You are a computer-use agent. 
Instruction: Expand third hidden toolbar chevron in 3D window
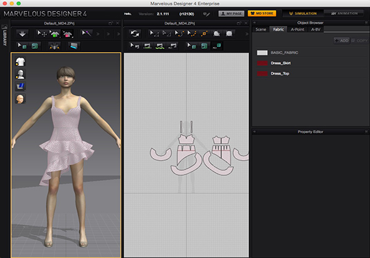click(x=119, y=34)
